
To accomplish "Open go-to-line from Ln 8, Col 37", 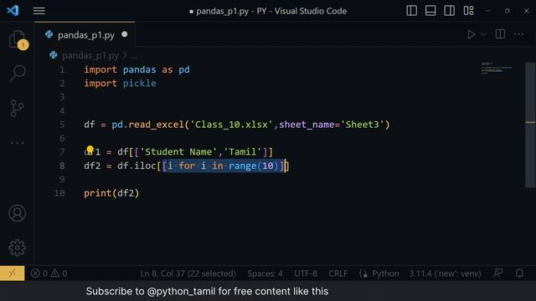I will (x=188, y=273).
